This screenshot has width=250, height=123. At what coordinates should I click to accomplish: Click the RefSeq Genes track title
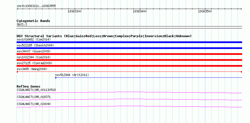pyautogui.click(x=29, y=86)
